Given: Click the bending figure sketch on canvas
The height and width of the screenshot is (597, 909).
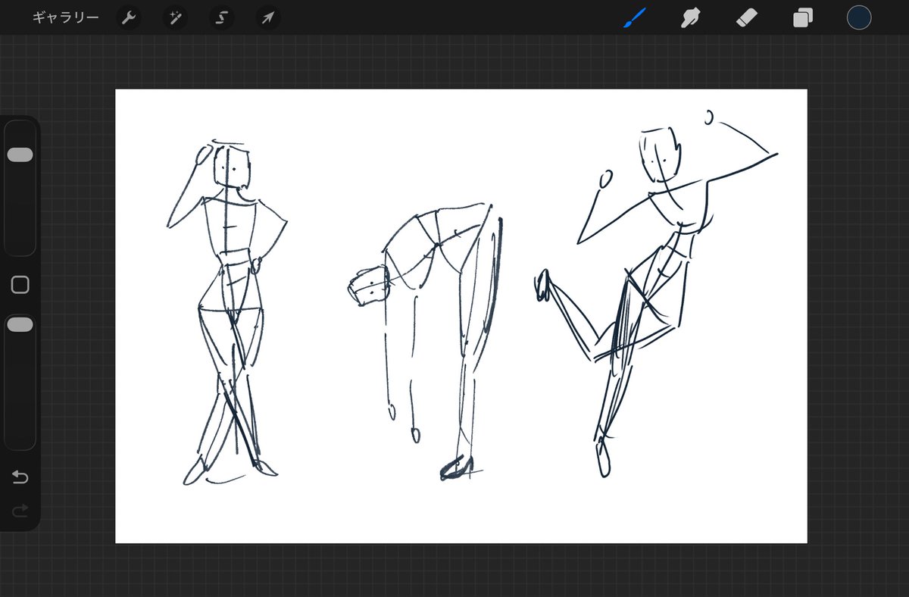Looking at the screenshot, I should [426, 341].
